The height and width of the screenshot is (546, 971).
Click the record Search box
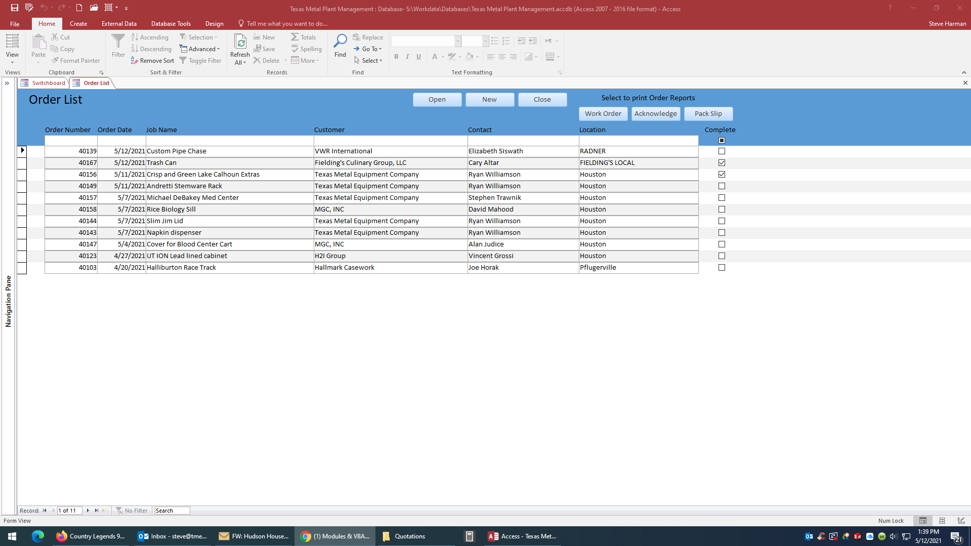pos(172,511)
